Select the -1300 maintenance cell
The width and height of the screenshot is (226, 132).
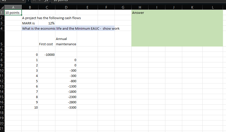pos(66,86)
